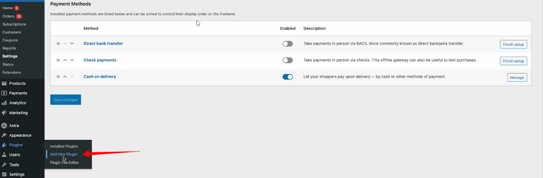The width and height of the screenshot is (543, 178).
Task: Open the Payments menu
Action: pyautogui.click(x=18, y=93)
